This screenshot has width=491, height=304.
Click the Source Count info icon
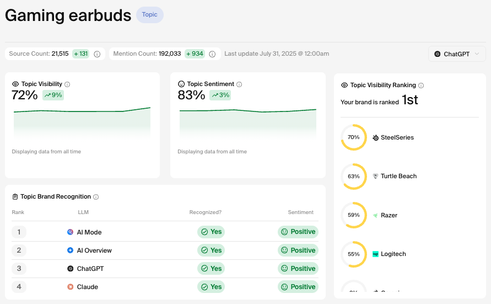click(97, 54)
